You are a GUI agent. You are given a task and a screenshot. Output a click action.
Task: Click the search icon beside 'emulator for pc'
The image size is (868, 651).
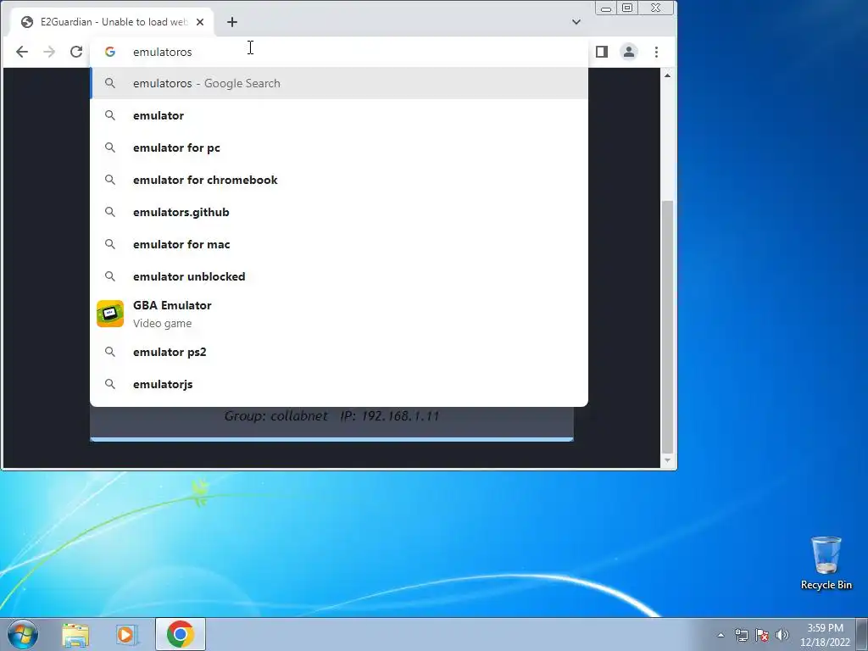point(110,147)
